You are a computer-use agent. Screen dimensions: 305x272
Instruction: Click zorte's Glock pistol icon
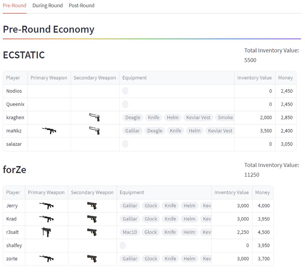pyautogui.click(x=92, y=259)
